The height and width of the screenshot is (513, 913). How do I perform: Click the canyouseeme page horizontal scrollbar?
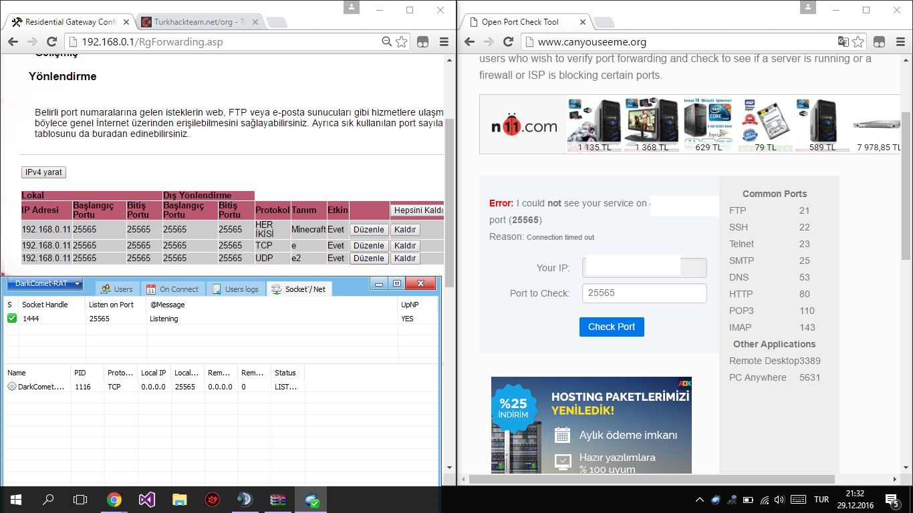coord(652,479)
